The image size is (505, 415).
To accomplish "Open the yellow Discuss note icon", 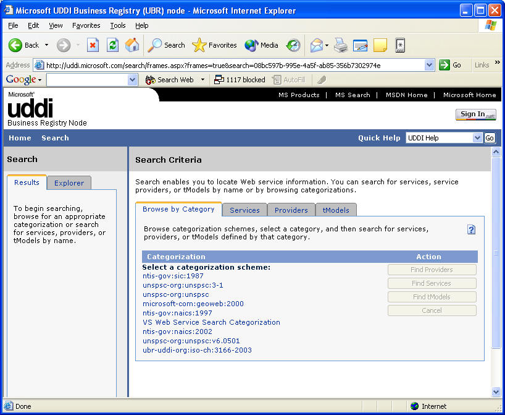I will tap(380, 45).
